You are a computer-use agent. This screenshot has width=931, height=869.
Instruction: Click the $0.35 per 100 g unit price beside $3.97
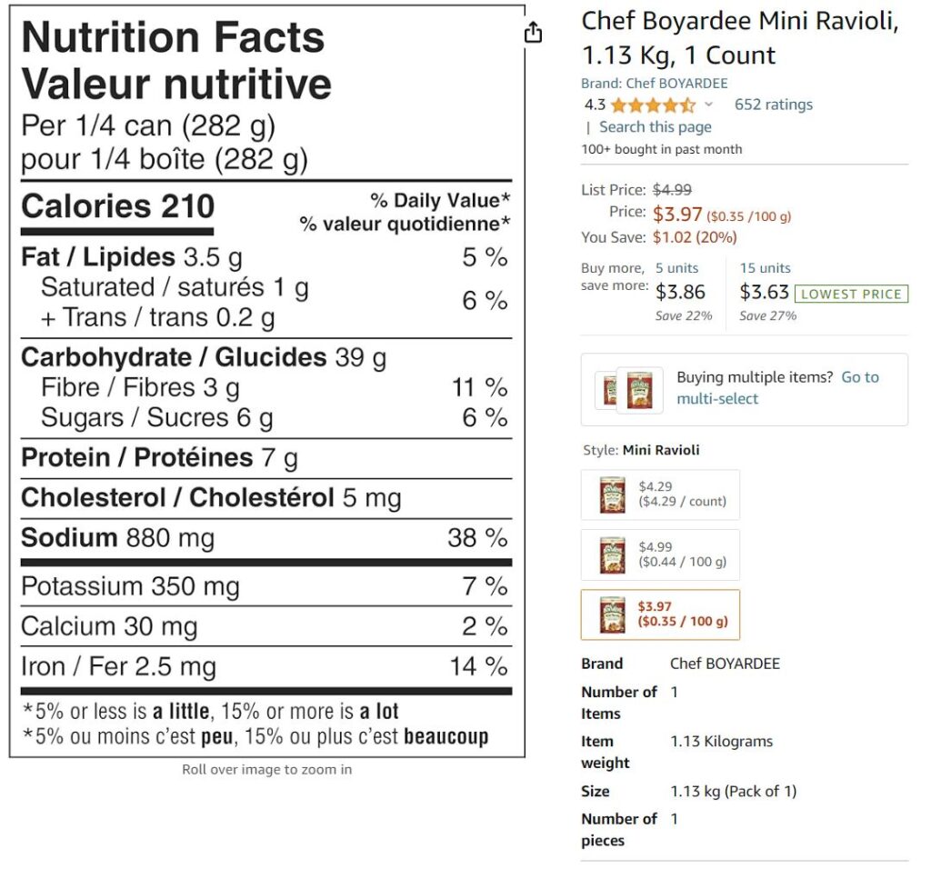[748, 216]
